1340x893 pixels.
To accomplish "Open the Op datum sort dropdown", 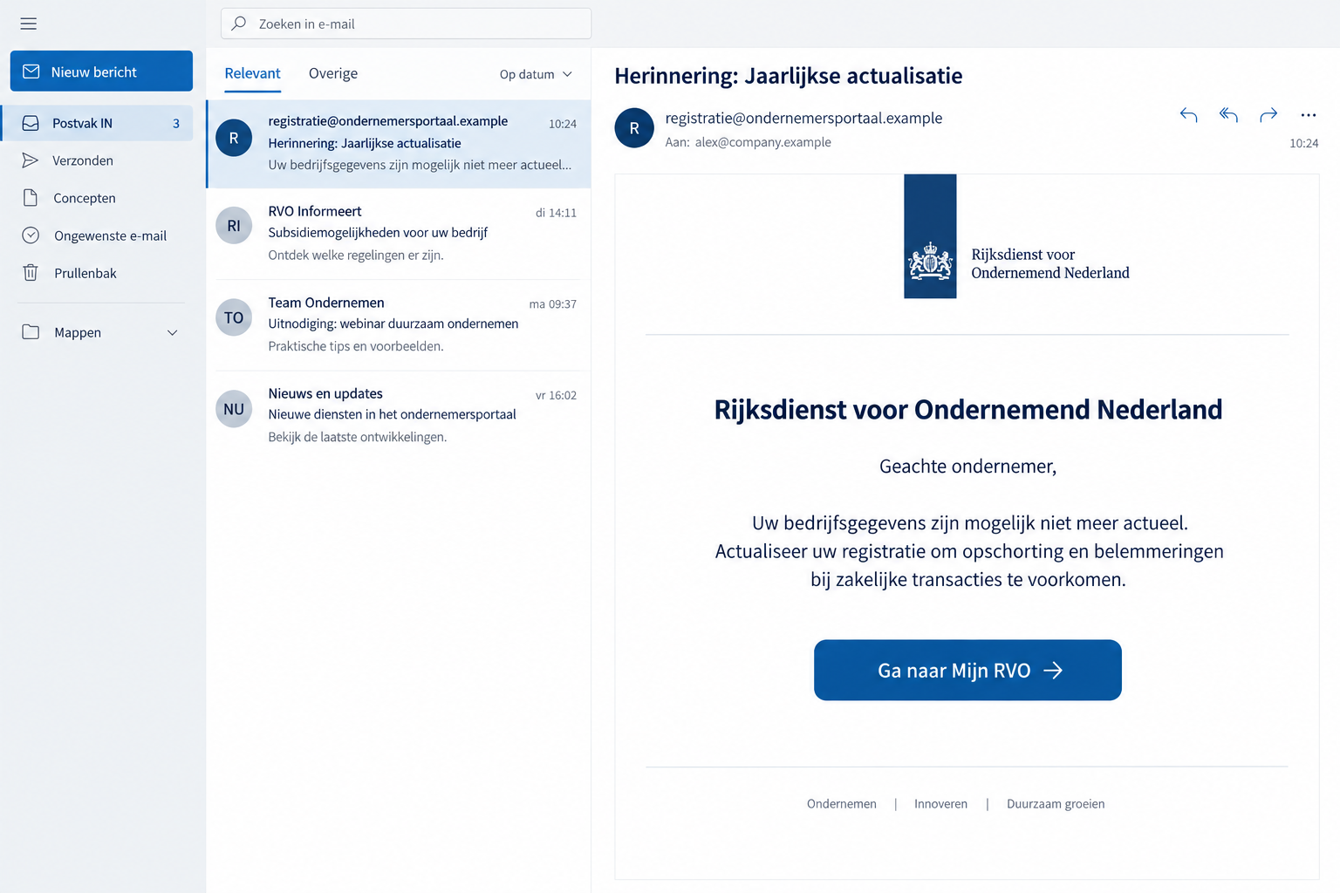I will (536, 74).
